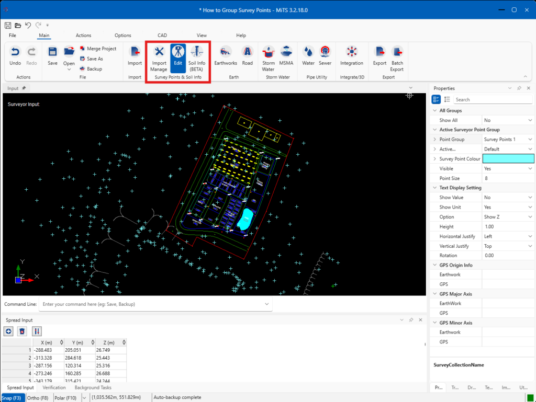Collapse the All Groups section
Viewport: 536px width, 402px height.
[x=435, y=111]
